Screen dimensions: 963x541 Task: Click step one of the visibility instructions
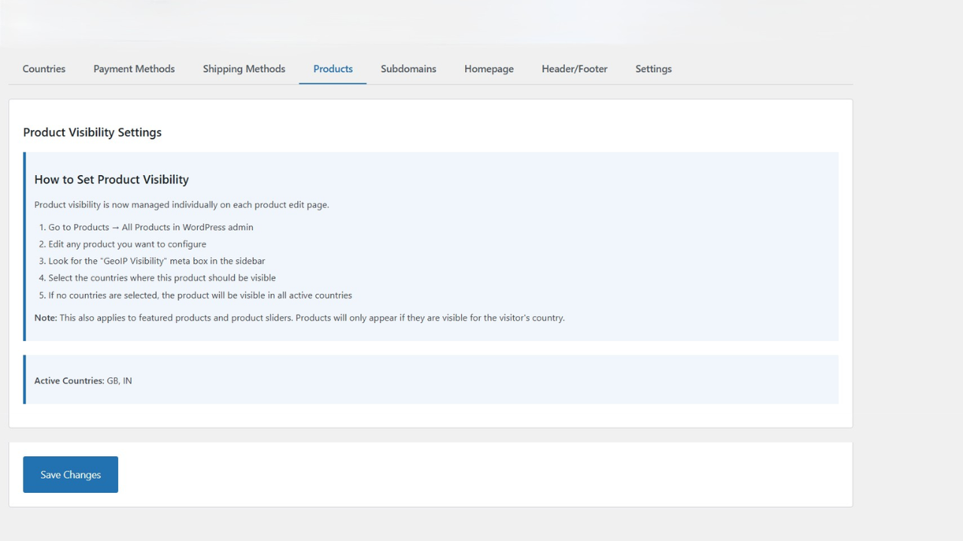click(x=150, y=227)
